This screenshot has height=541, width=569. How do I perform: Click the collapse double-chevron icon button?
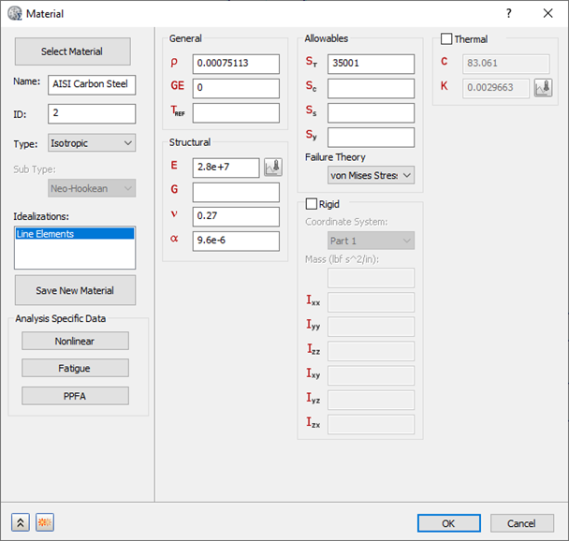(x=19, y=522)
